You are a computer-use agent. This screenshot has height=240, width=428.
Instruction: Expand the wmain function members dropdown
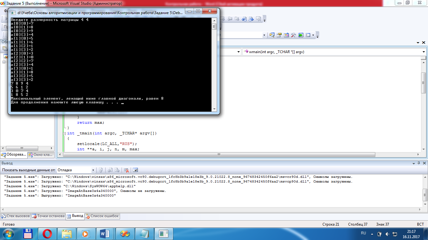(x=424, y=52)
